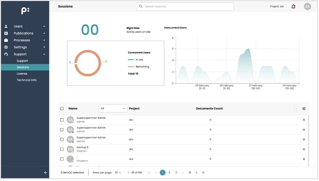Remove the backup B session row
This screenshot has width=319, height=181.
(x=304, y=149)
